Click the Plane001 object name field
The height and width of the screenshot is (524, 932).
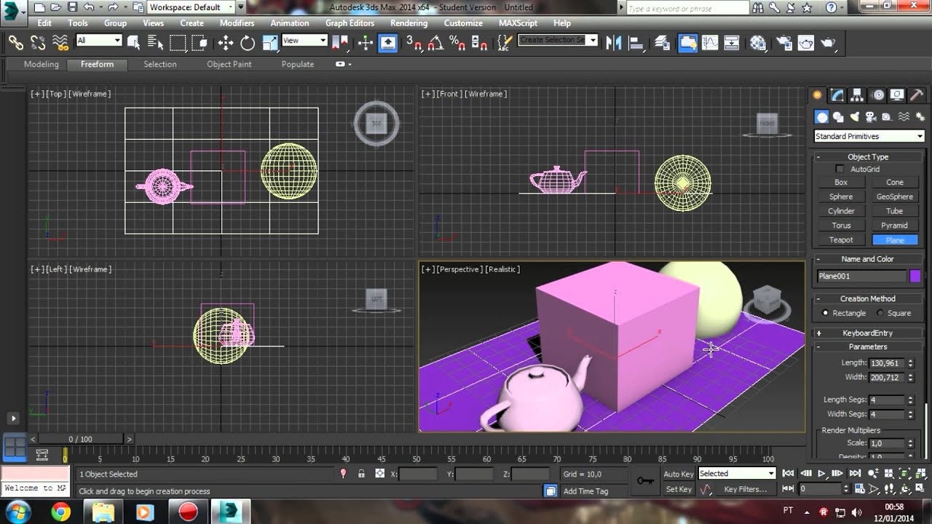pos(861,276)
